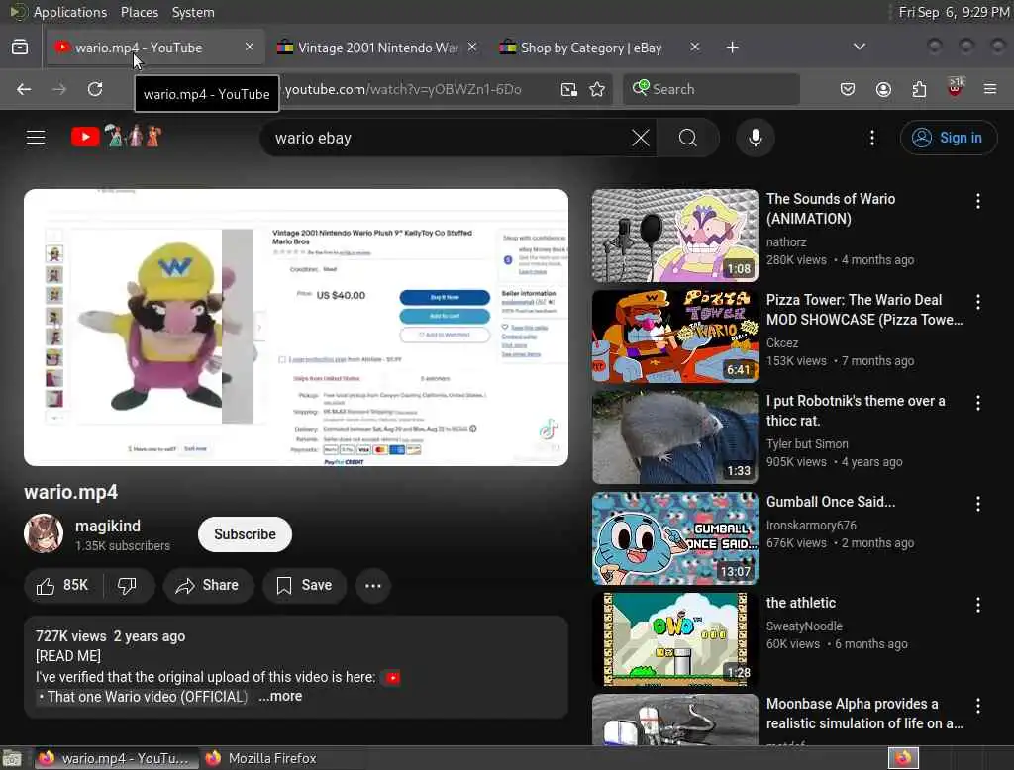
Task: Open Moonbase Alpha video title
Action: [x=864, y=714]
